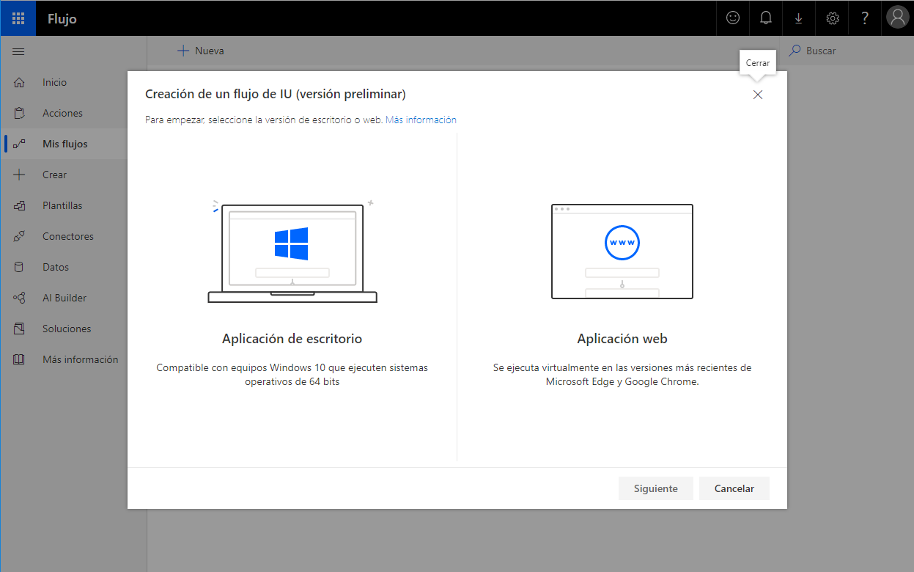Close the dialog with the X
Viewport: 914px width, 572px height.
tap(758, 95)
